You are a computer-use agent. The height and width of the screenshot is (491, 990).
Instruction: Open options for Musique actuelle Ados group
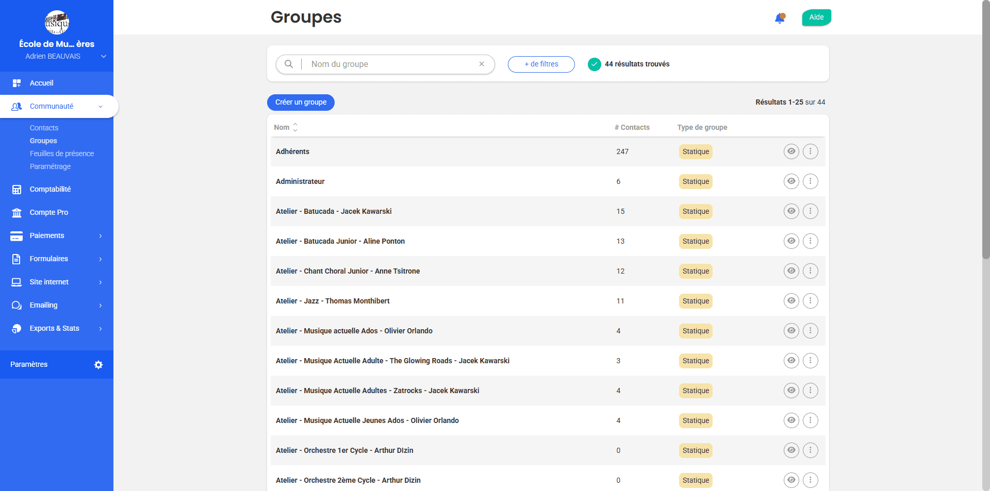coord(811,331)
